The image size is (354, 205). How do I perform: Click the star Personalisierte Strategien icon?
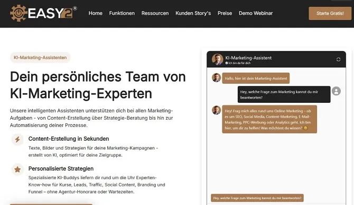[x=17, y=169]
